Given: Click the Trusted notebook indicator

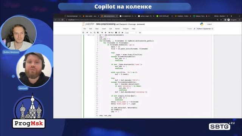Looking at the screenshot, I should coord(189,29).
